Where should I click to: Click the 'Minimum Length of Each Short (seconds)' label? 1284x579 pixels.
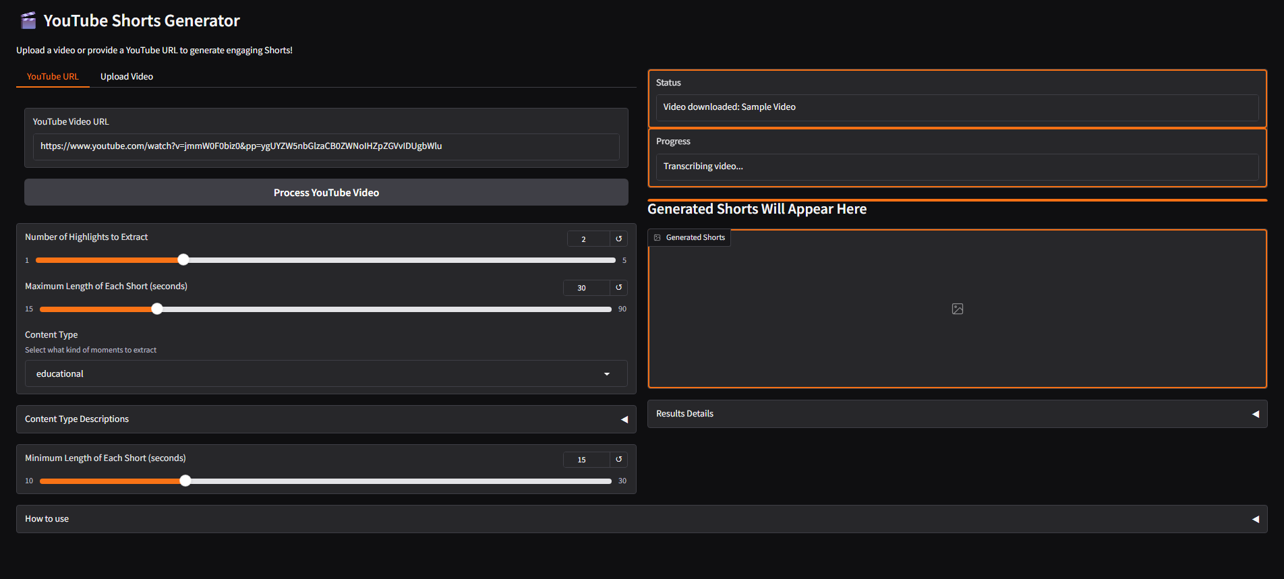tap(106, 458)
